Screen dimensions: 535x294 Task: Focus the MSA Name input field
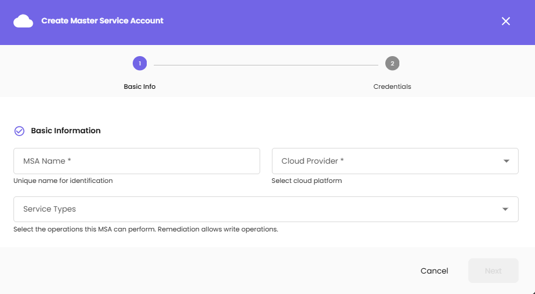pyautogui.click(x=137, y=161)
